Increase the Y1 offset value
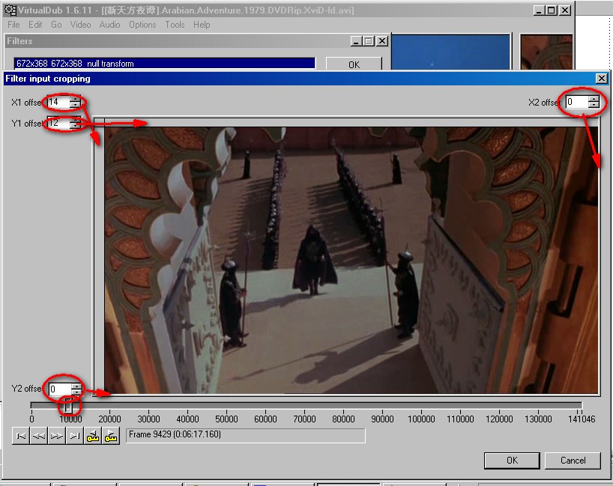The height and width of the screenshot is (486, 613). [75, 120]
